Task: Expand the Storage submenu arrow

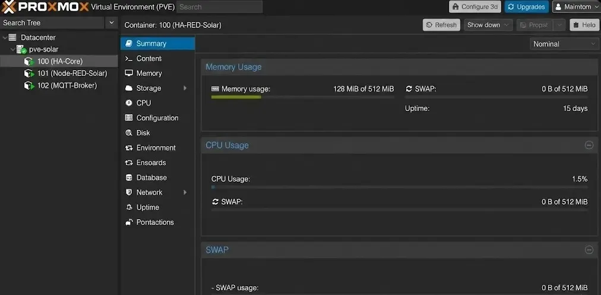Action: [x=185, y=88]
